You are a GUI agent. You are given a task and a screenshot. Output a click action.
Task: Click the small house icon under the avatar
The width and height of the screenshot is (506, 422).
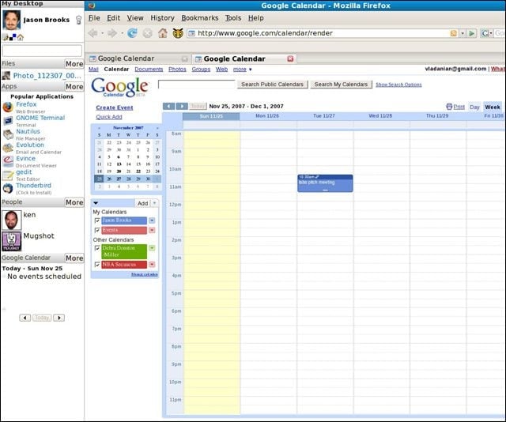(21, 37)
